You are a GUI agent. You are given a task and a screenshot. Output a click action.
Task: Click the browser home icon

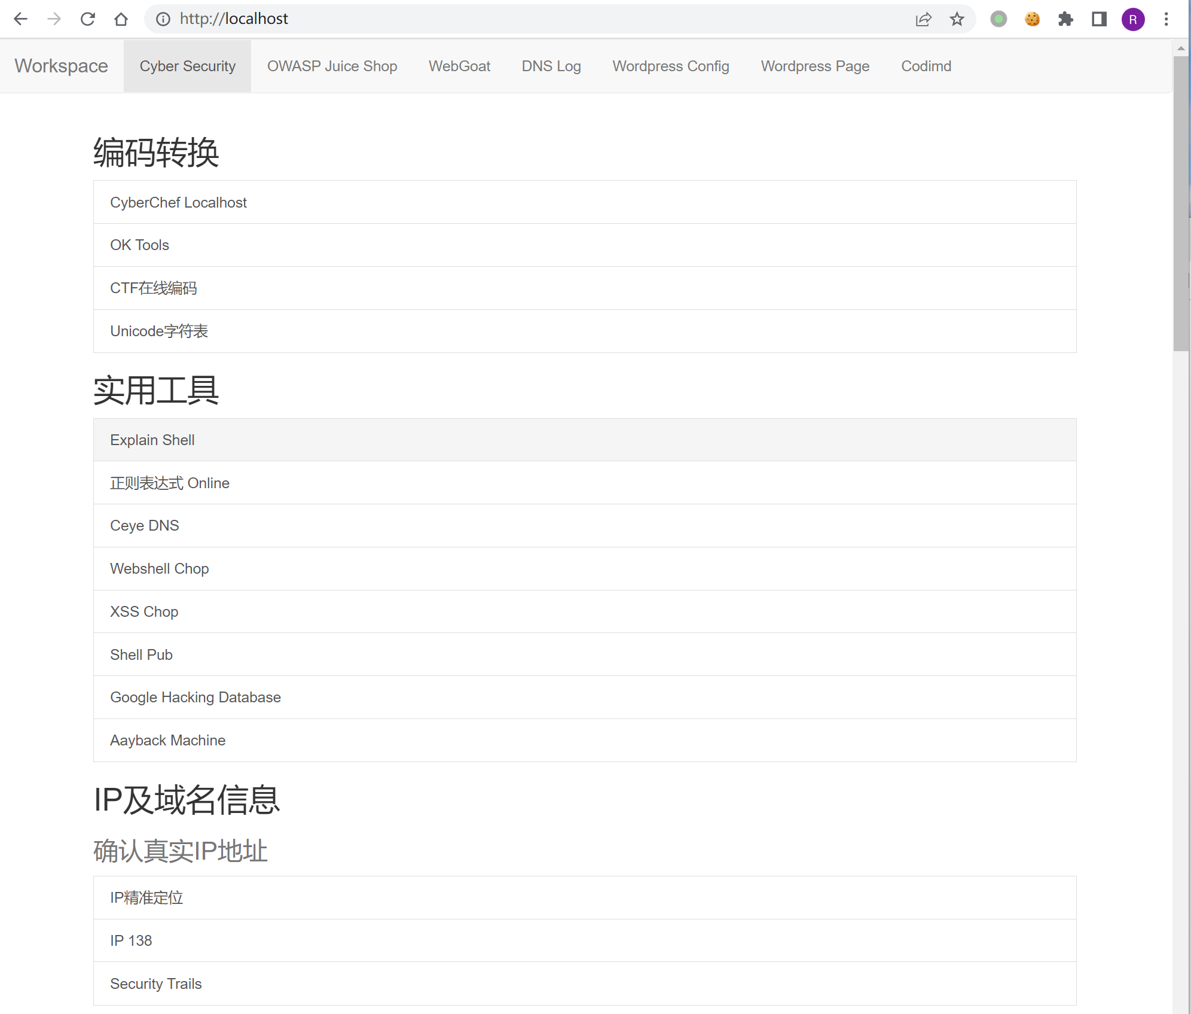(x=121, y=19)
